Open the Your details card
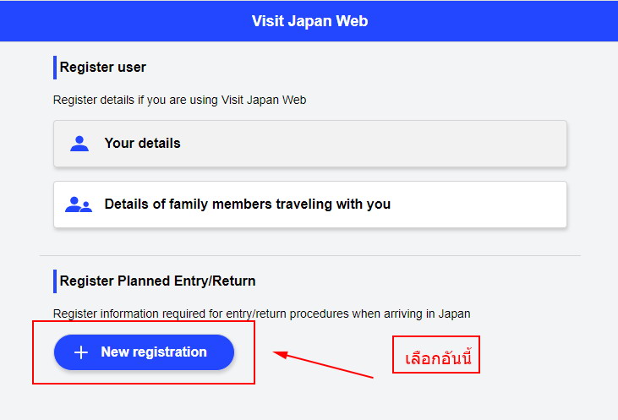 click(x=310, y=144)
